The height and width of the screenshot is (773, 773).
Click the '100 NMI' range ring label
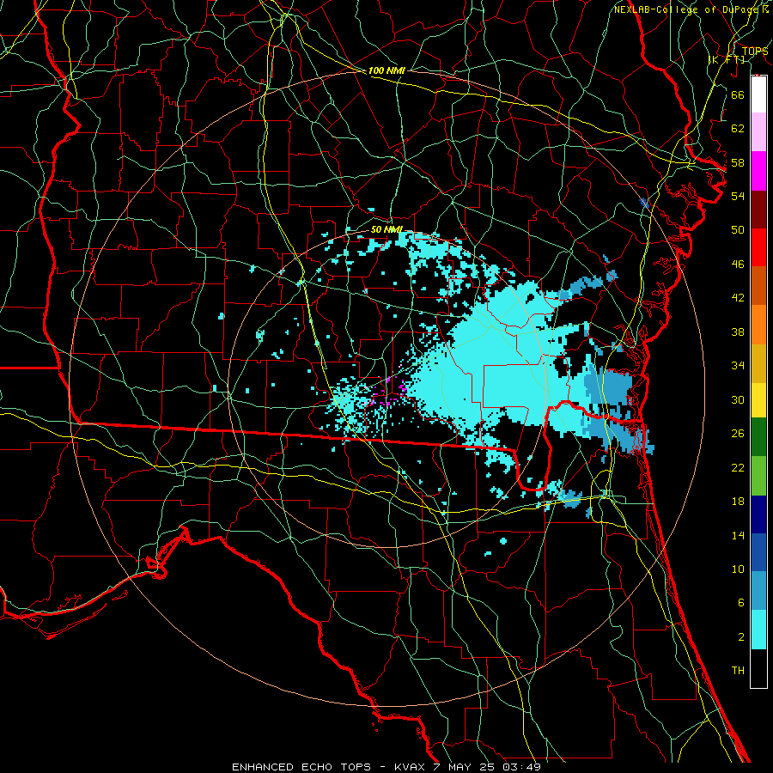pyautogui.click(x=386, y=70)
